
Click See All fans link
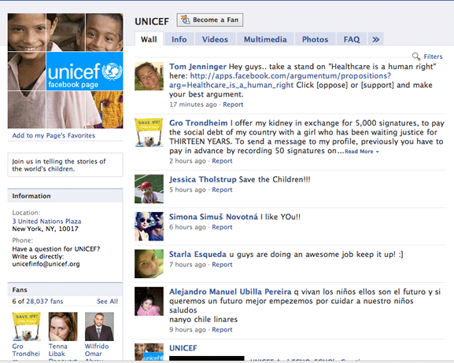point(107,302)
